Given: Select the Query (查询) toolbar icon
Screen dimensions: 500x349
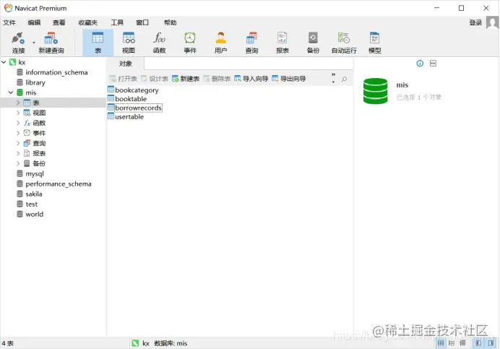Looking at the screenshot, I should coord(251,43).
